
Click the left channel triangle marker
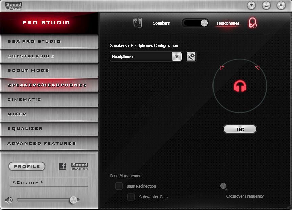[222, 67]
